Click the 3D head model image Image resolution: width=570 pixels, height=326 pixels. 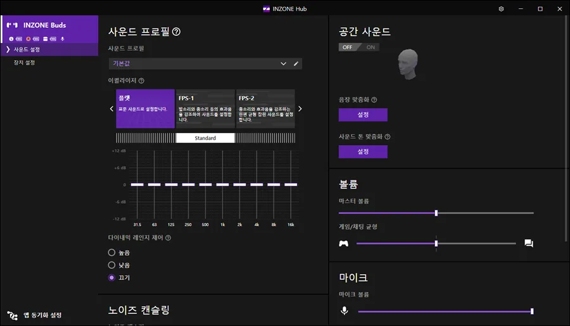pos(408,65)
